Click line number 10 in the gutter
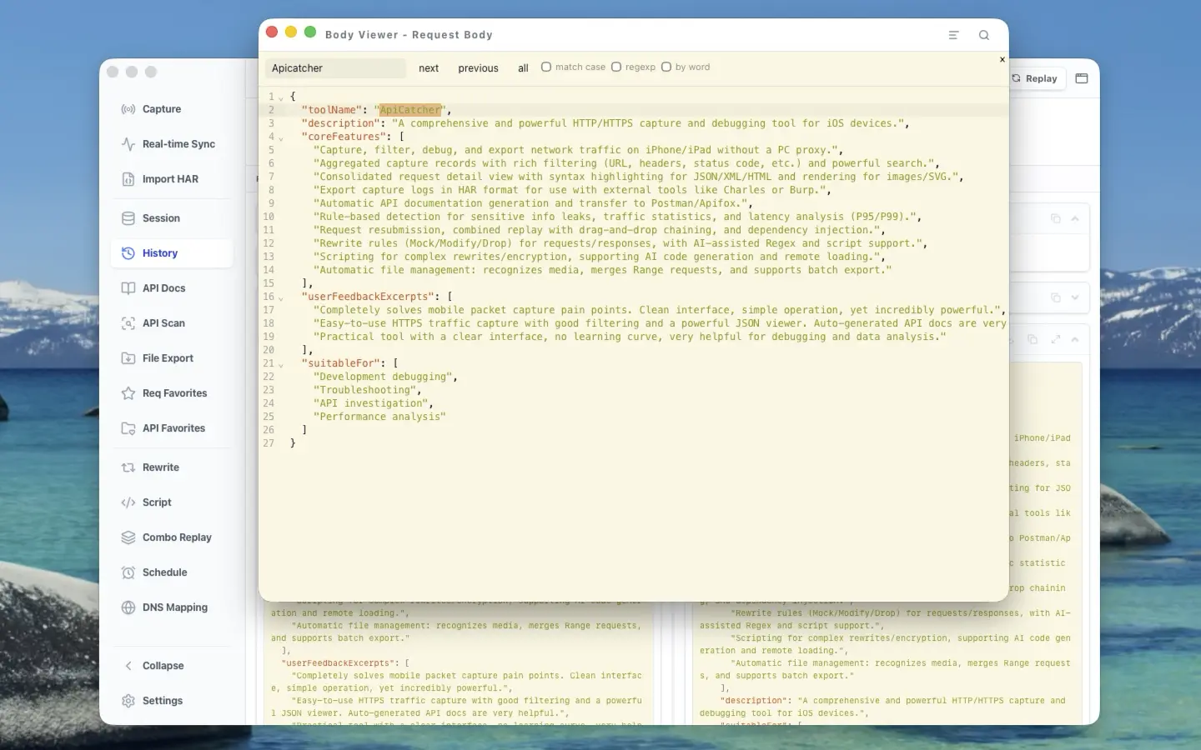 (x=269, y=217)
